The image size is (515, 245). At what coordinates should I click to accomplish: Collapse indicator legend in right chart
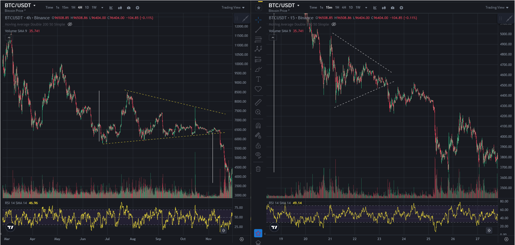273,38
